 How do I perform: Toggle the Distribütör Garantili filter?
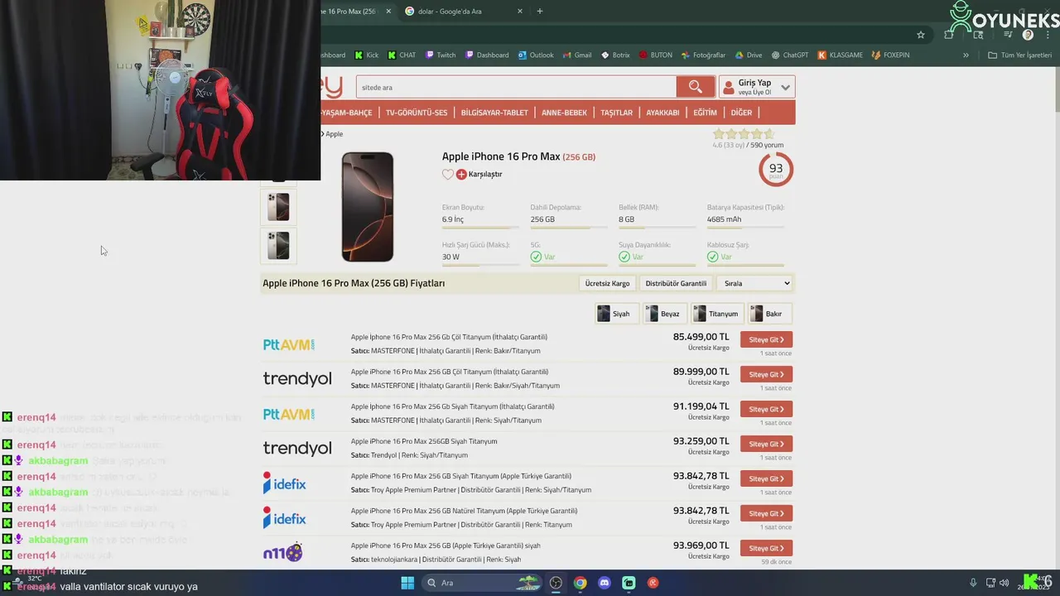[x=676, y=283]
